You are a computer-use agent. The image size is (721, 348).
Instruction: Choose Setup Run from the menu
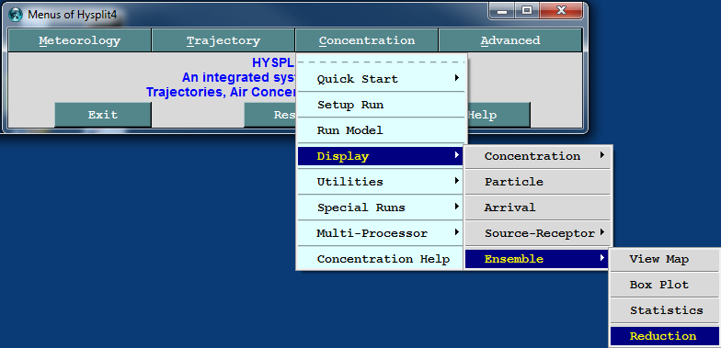click(382, 105)
